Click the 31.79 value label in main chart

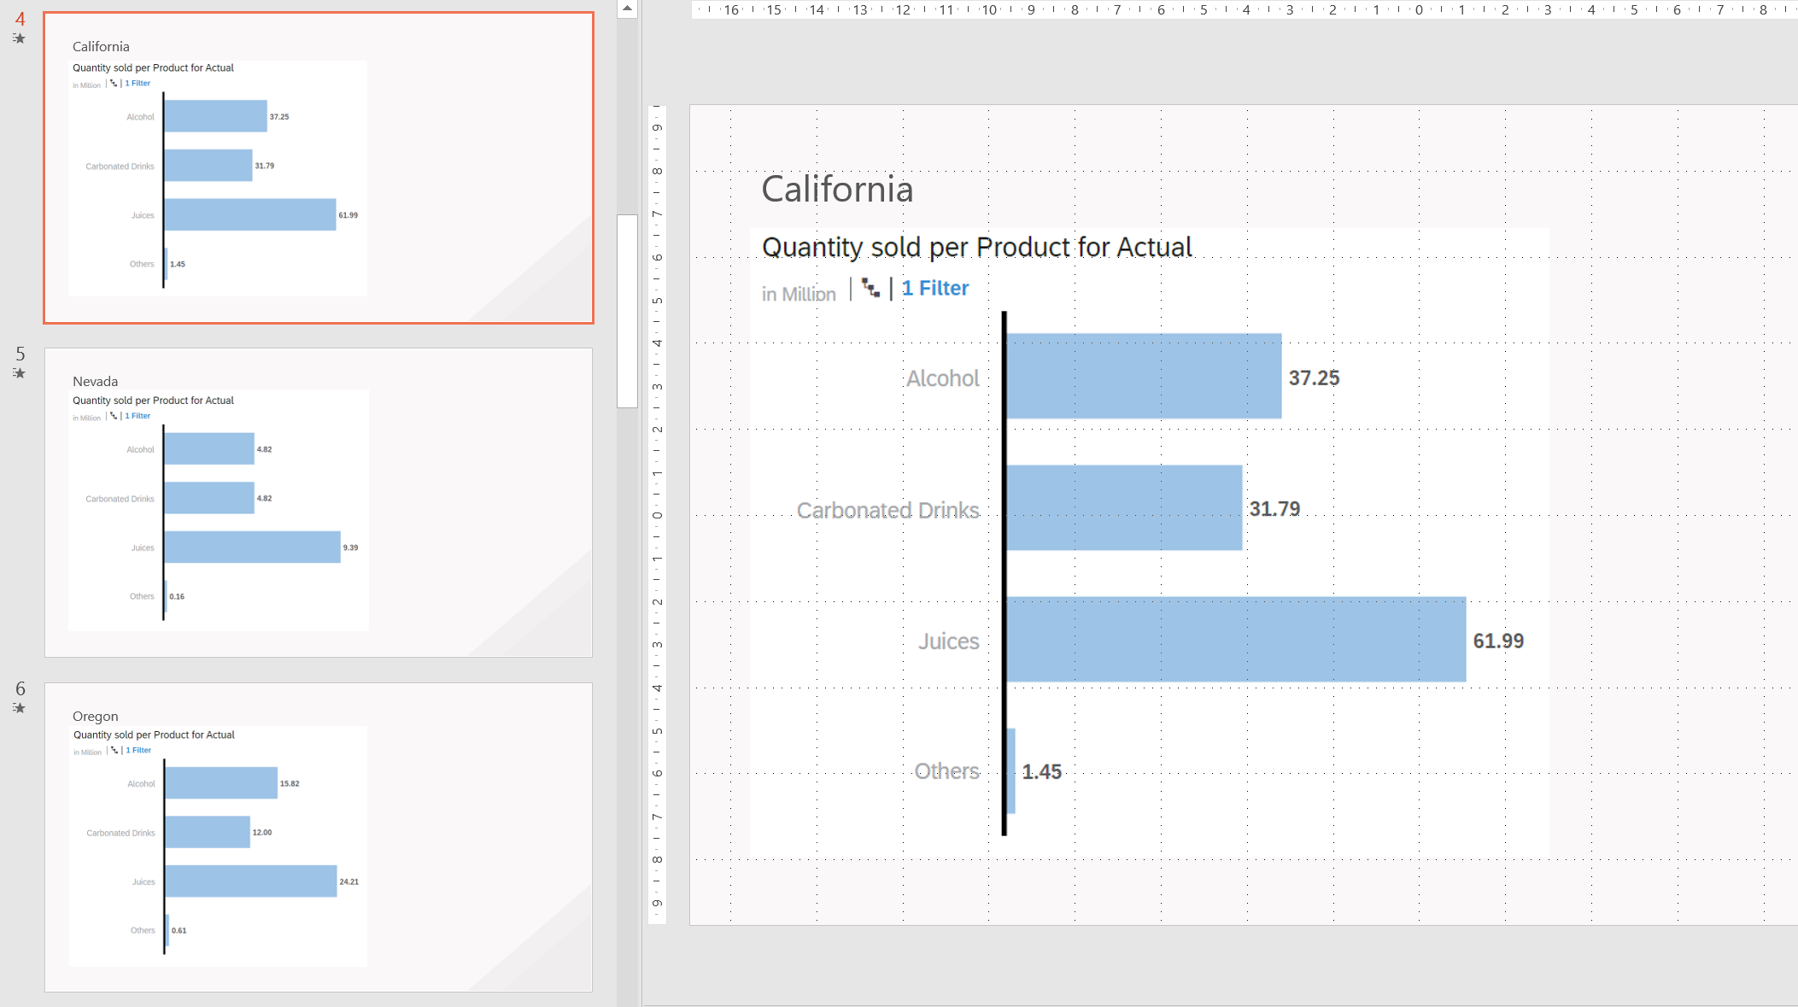pyautogui.click(x=1274, y=509)
